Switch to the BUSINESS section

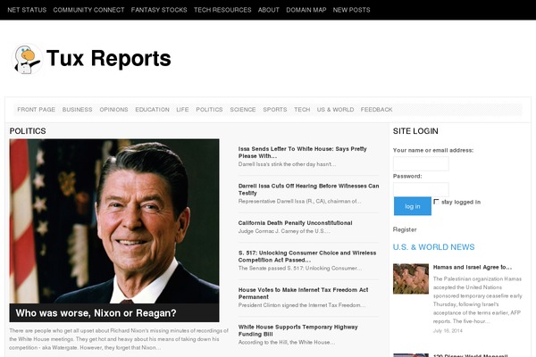point(77,109)
